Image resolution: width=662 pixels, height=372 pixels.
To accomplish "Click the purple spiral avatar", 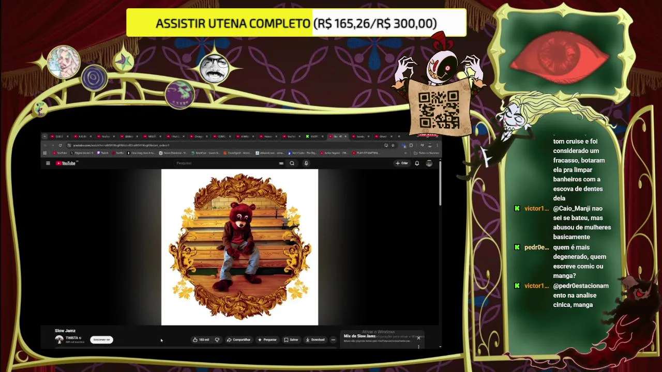I will [x=94, y=78].
